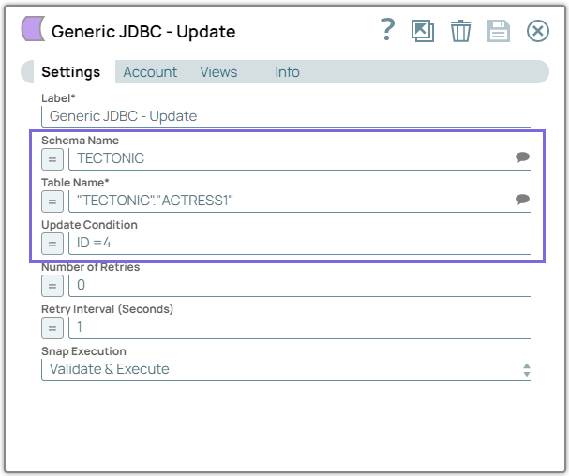This screenshot has width=569, height=476.
Task: Click the pop-out window icon in header
Action: [423, 31]
